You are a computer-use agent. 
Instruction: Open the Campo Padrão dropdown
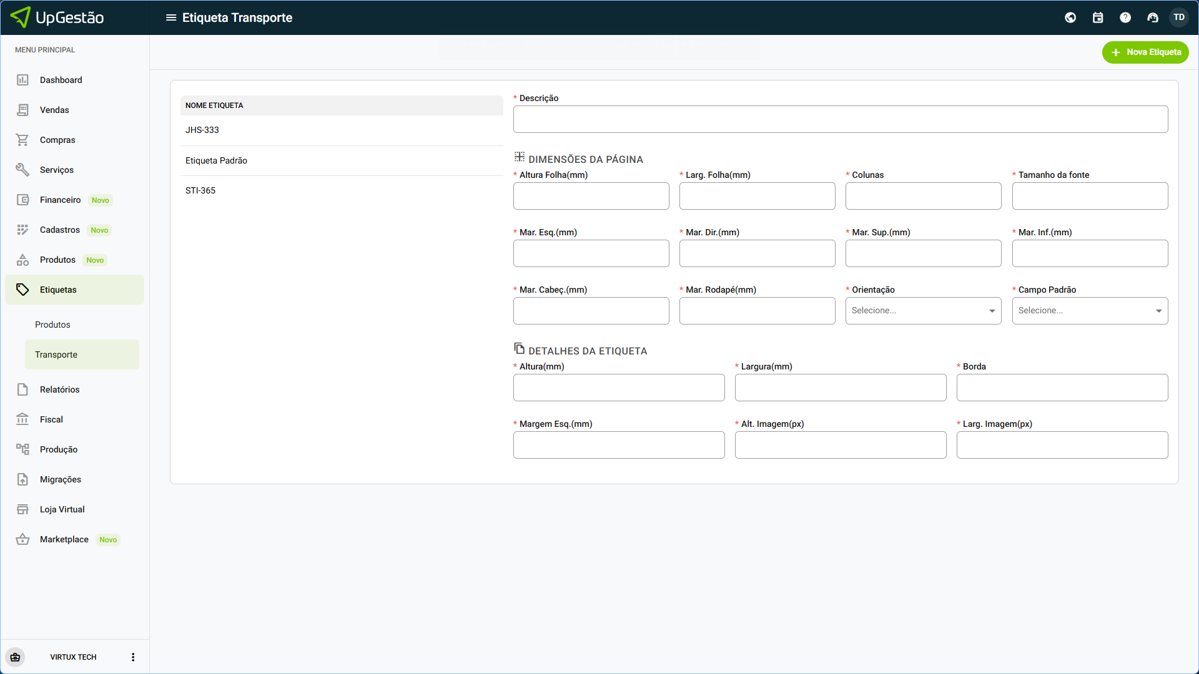coord(1090,311)
